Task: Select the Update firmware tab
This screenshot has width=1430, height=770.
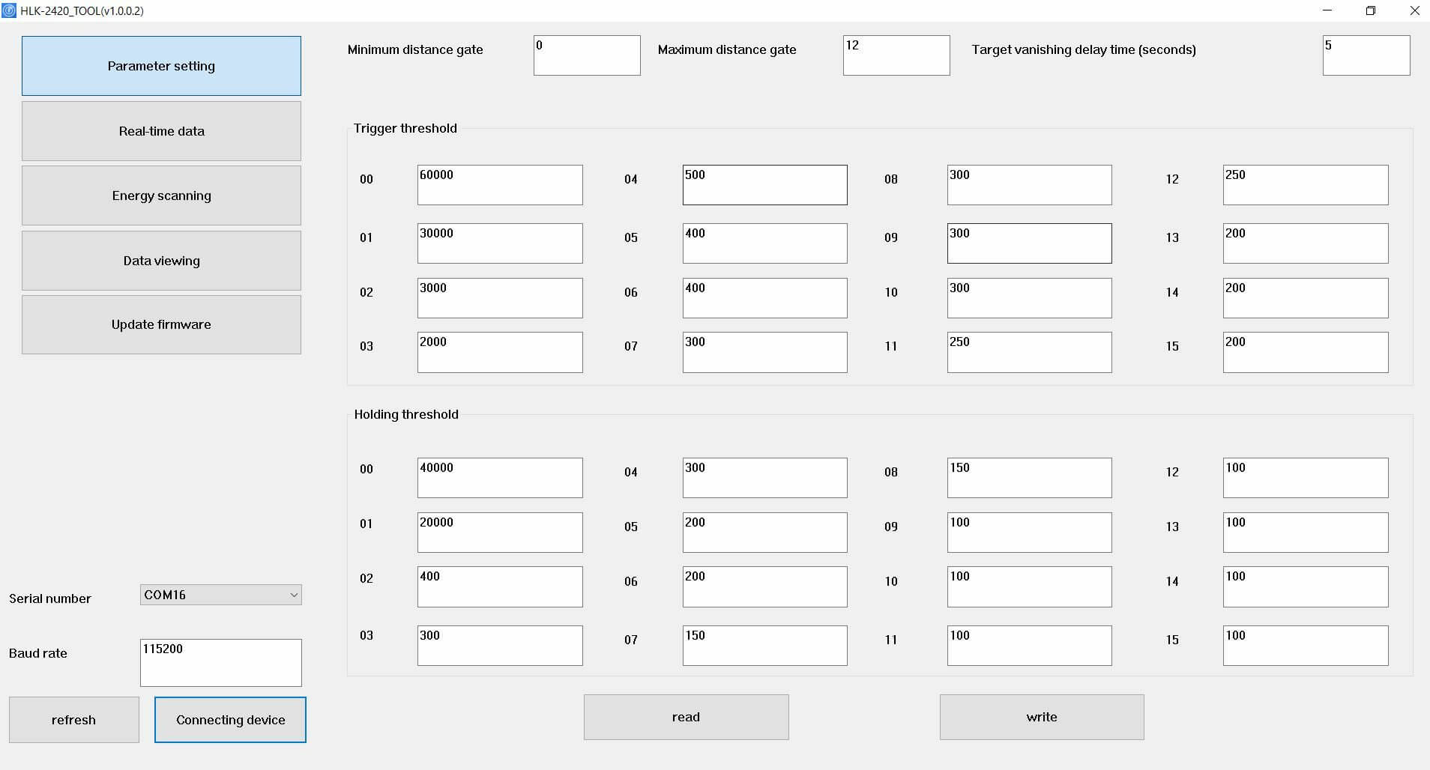Action: point(161,324)
